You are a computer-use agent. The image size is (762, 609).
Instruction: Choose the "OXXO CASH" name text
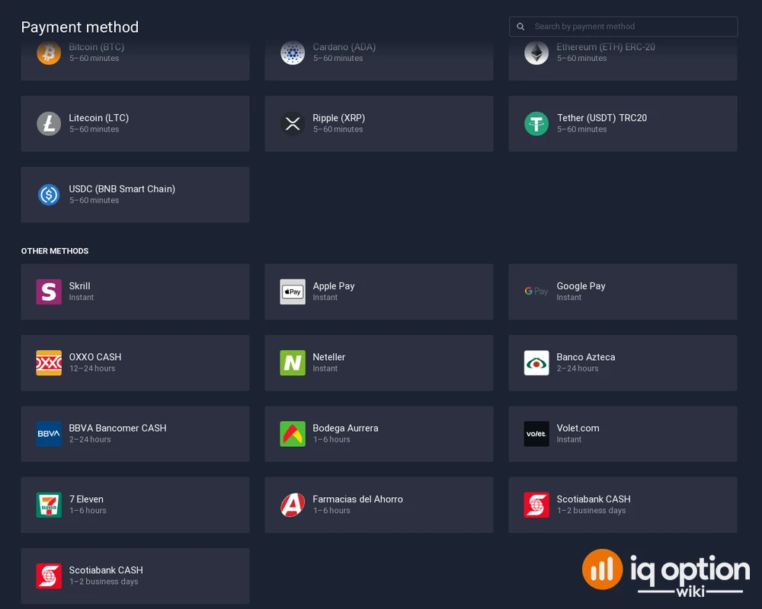point(95,357)
